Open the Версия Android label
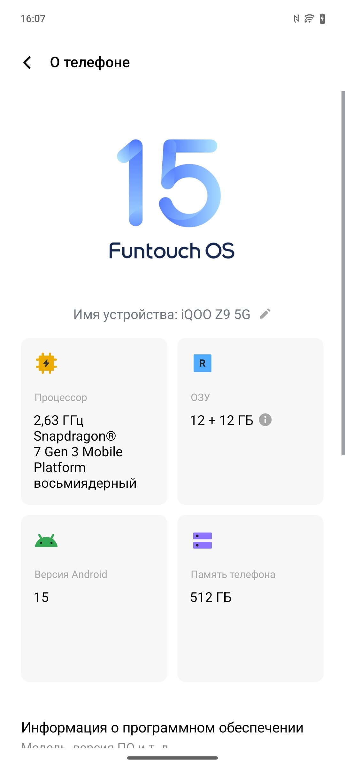Image resolution: width=345 pixels, height=768 pixels. coord(71,574)
